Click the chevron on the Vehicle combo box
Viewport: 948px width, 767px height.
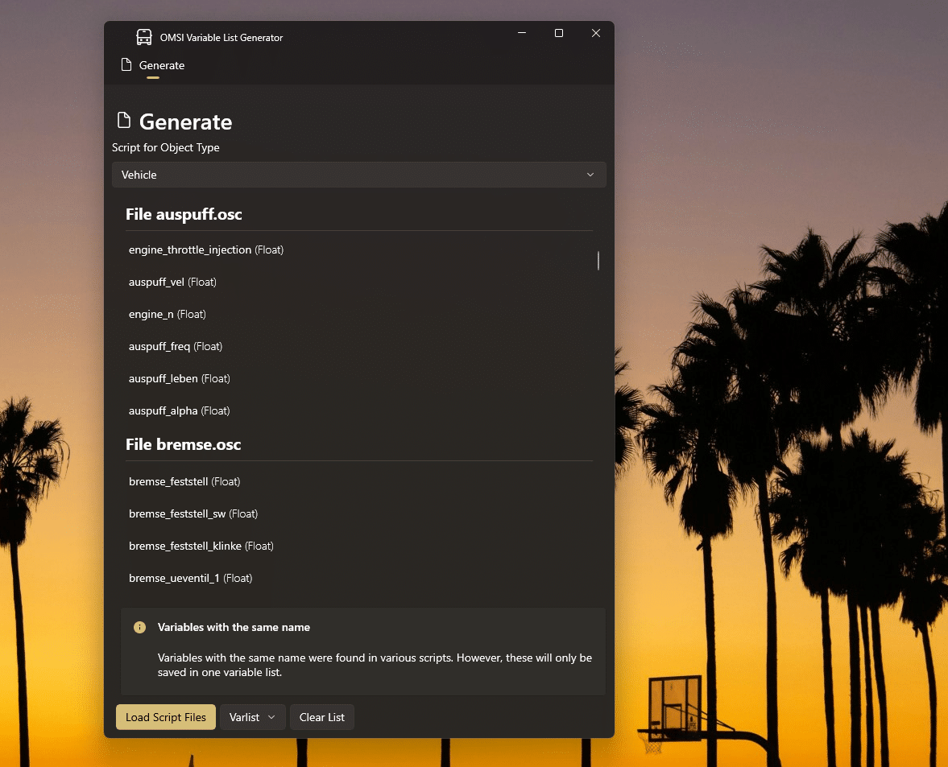[x=590, y=175]
